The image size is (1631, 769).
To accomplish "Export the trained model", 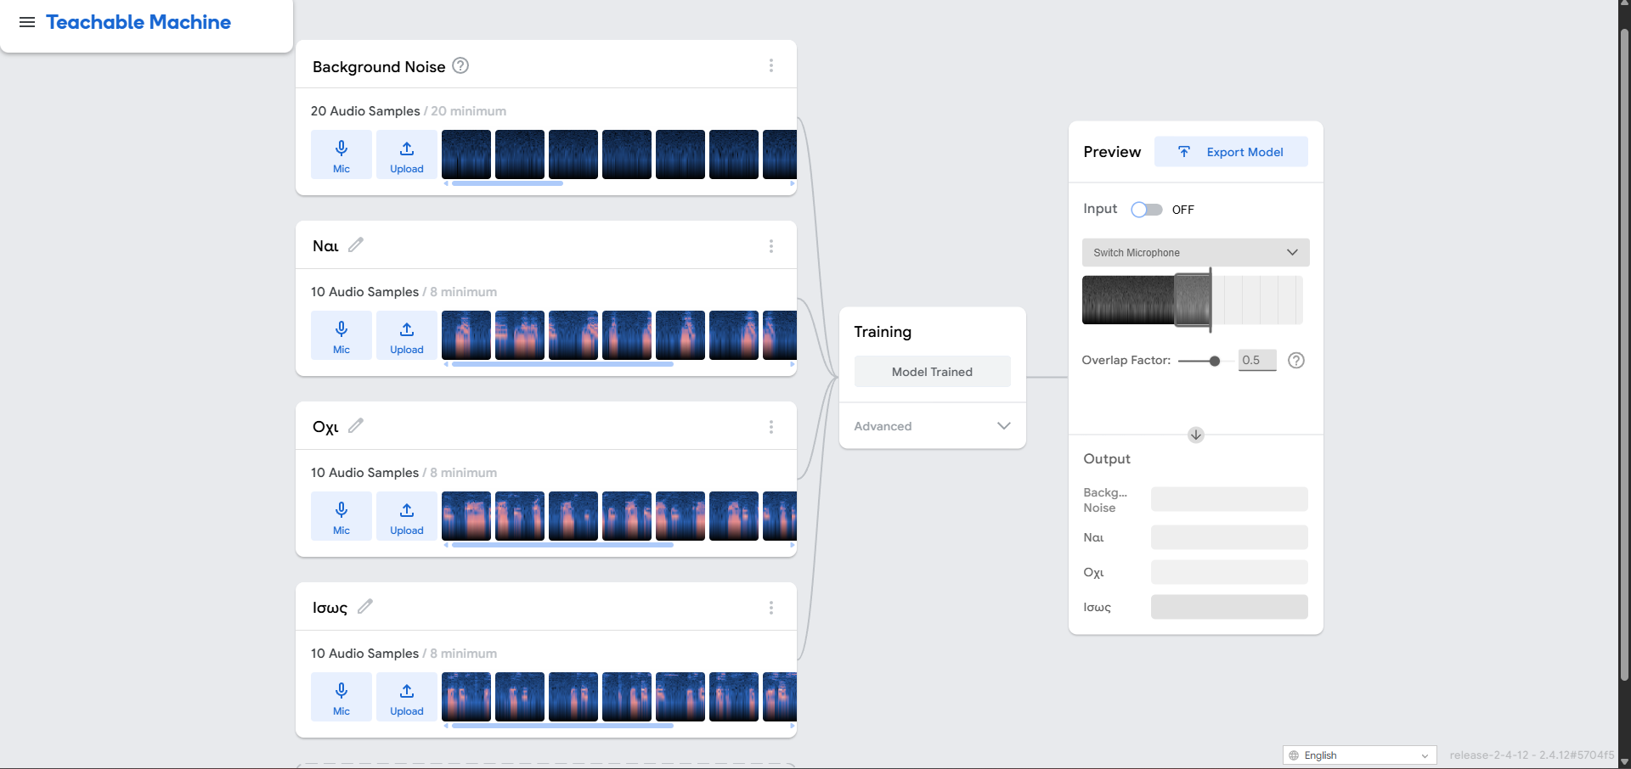I will coord(1231,152).
